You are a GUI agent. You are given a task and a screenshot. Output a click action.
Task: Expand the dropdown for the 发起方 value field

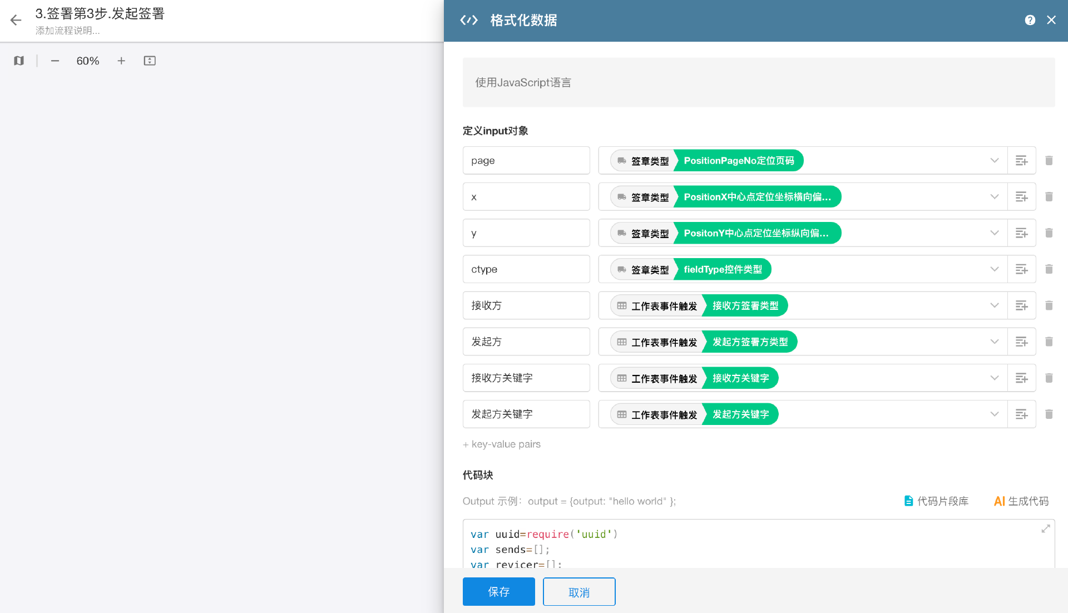click(994, 342)
